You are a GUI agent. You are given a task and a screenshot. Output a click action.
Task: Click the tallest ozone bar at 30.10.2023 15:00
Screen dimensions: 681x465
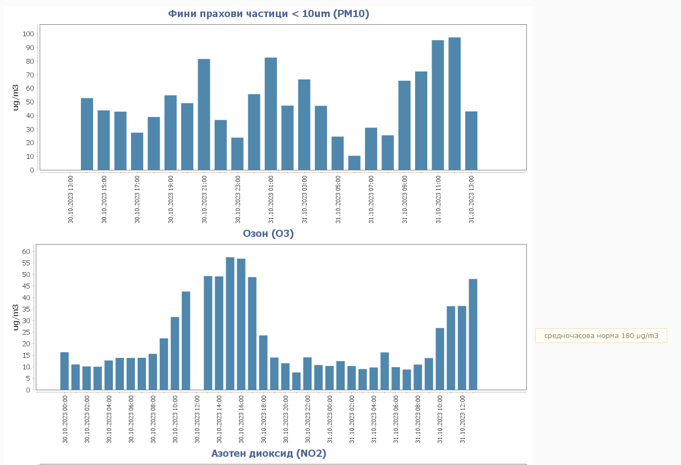230,324
